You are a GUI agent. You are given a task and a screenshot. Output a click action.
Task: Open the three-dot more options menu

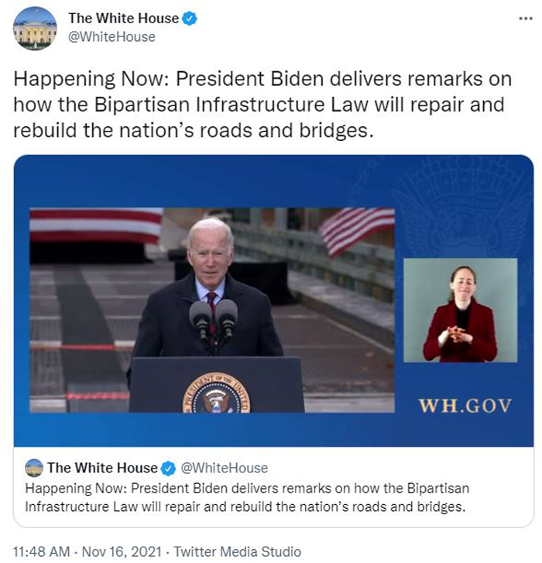click(526, 19)
